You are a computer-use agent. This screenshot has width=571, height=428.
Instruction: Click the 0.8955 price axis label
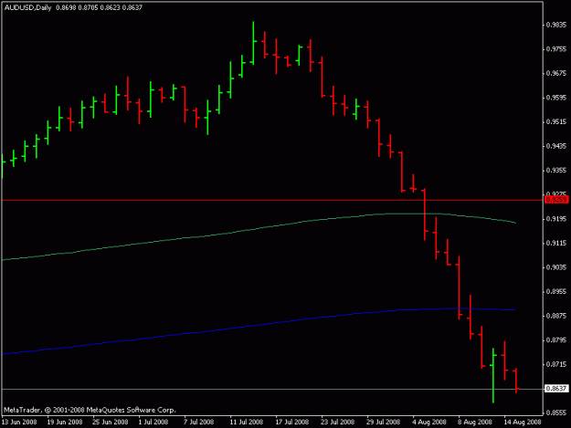(556, 292)
